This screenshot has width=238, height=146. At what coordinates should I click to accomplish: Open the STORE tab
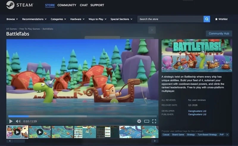(50, 5)
